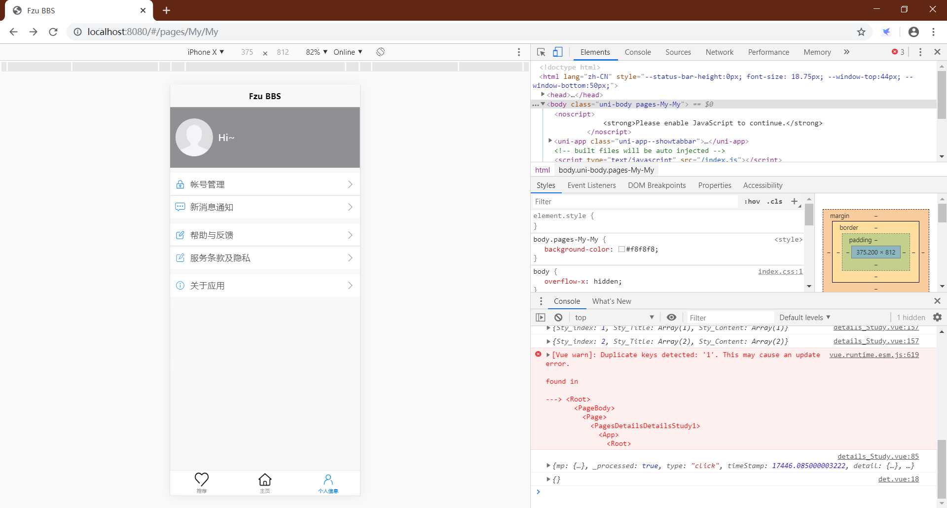Go forward in browser history
The height and width of the screenshot is (508, 947).
pos(34,32)
